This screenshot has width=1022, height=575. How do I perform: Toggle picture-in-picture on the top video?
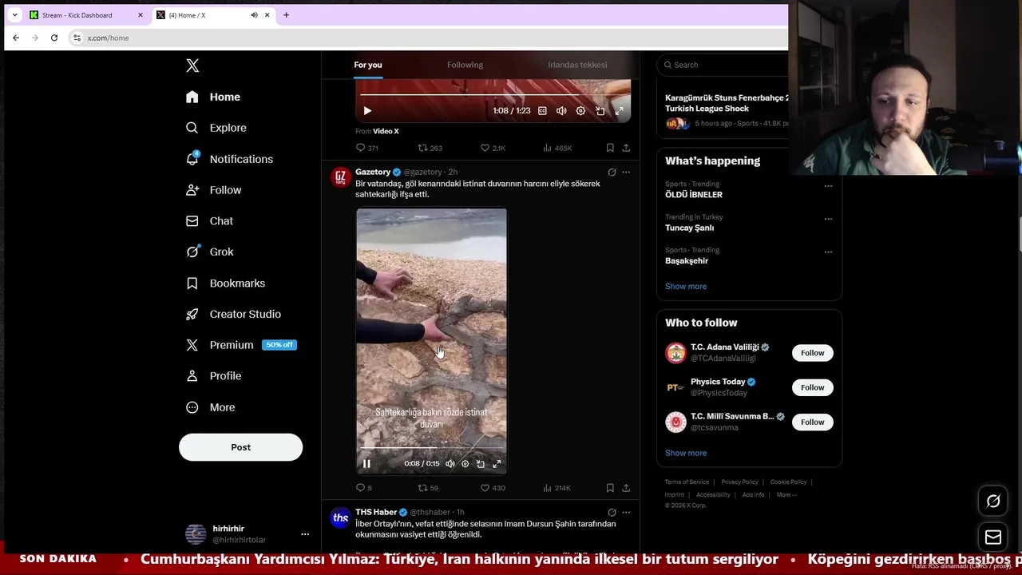click(x=600, y=111)
